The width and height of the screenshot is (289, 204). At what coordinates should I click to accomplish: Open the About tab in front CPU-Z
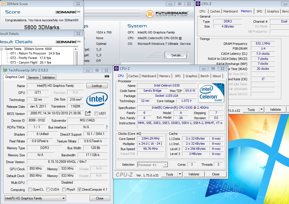click(217, 76)
